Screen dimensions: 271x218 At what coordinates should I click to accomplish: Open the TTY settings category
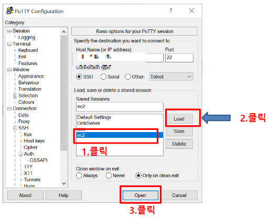tap(28, 167)
